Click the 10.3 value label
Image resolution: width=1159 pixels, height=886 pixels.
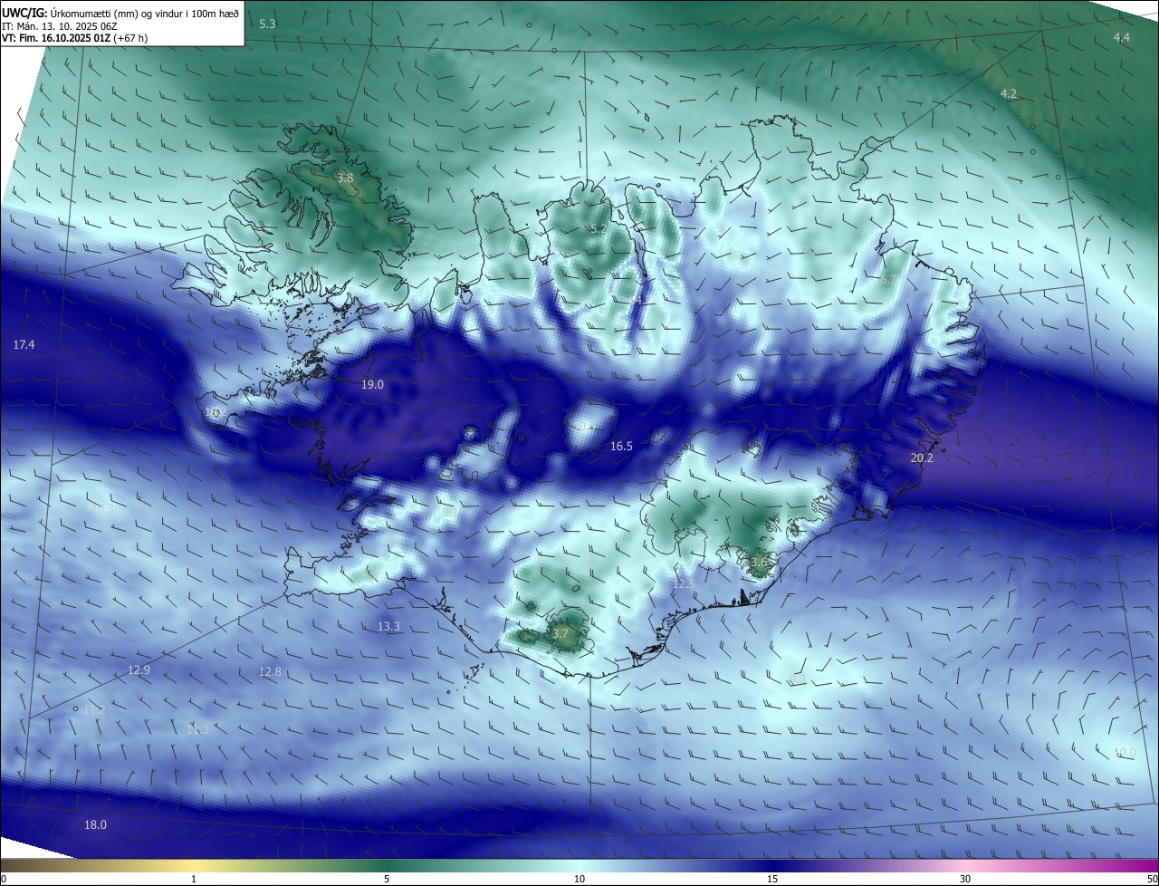coord(103,509)
